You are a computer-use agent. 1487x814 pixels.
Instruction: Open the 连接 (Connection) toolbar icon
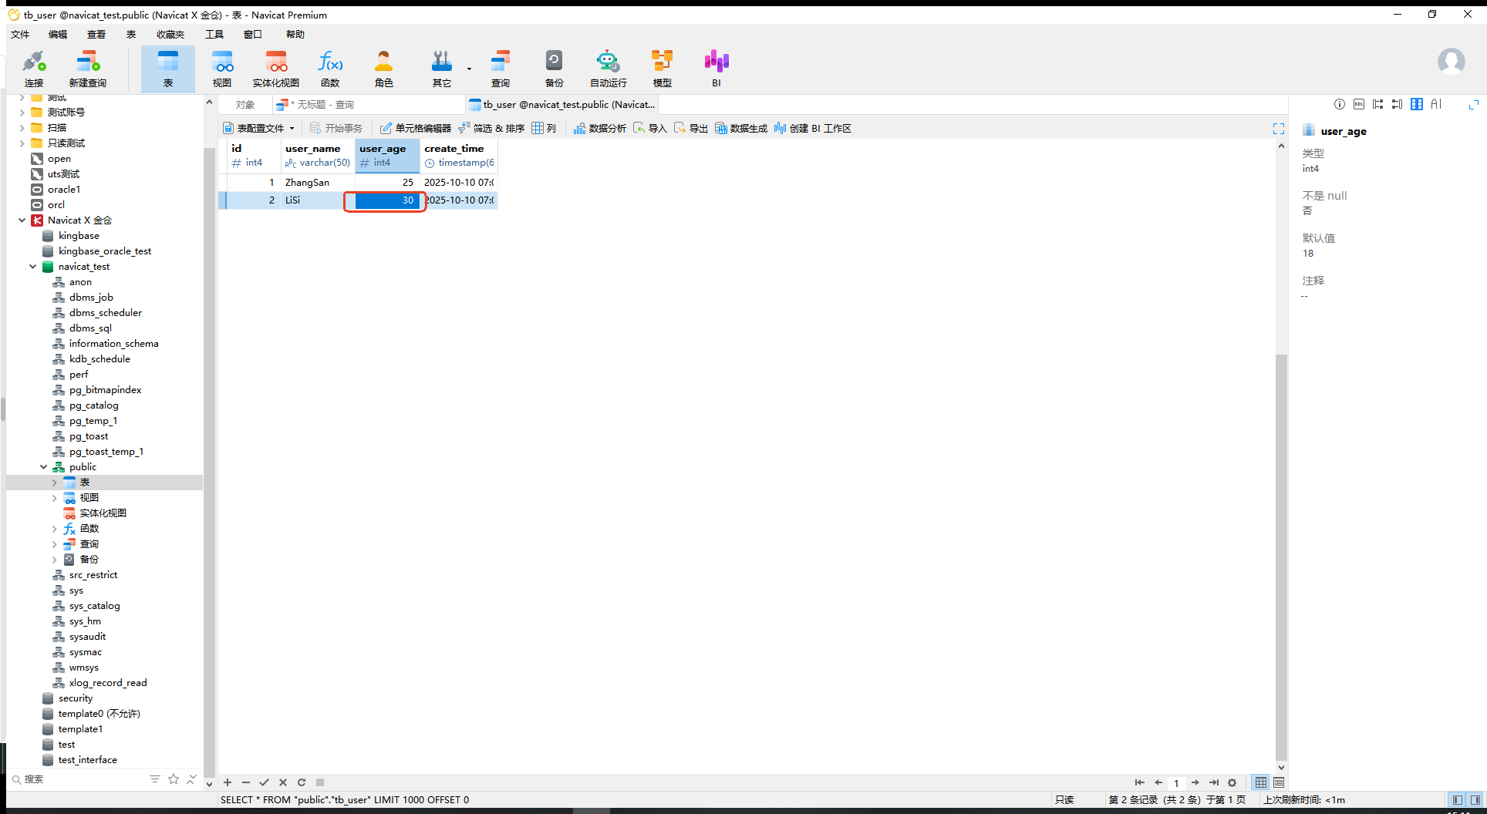(x=34, y=69)
